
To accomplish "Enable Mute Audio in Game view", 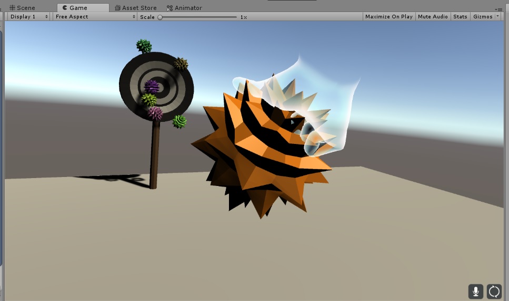I will [x=432, y=17].
